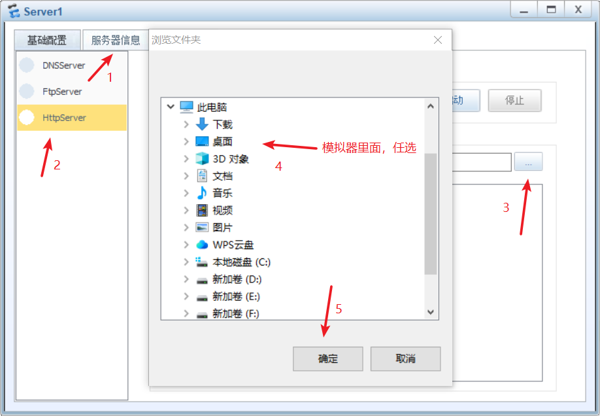
Task: Open the 服务器信息 tab
Action: point(116,40)
